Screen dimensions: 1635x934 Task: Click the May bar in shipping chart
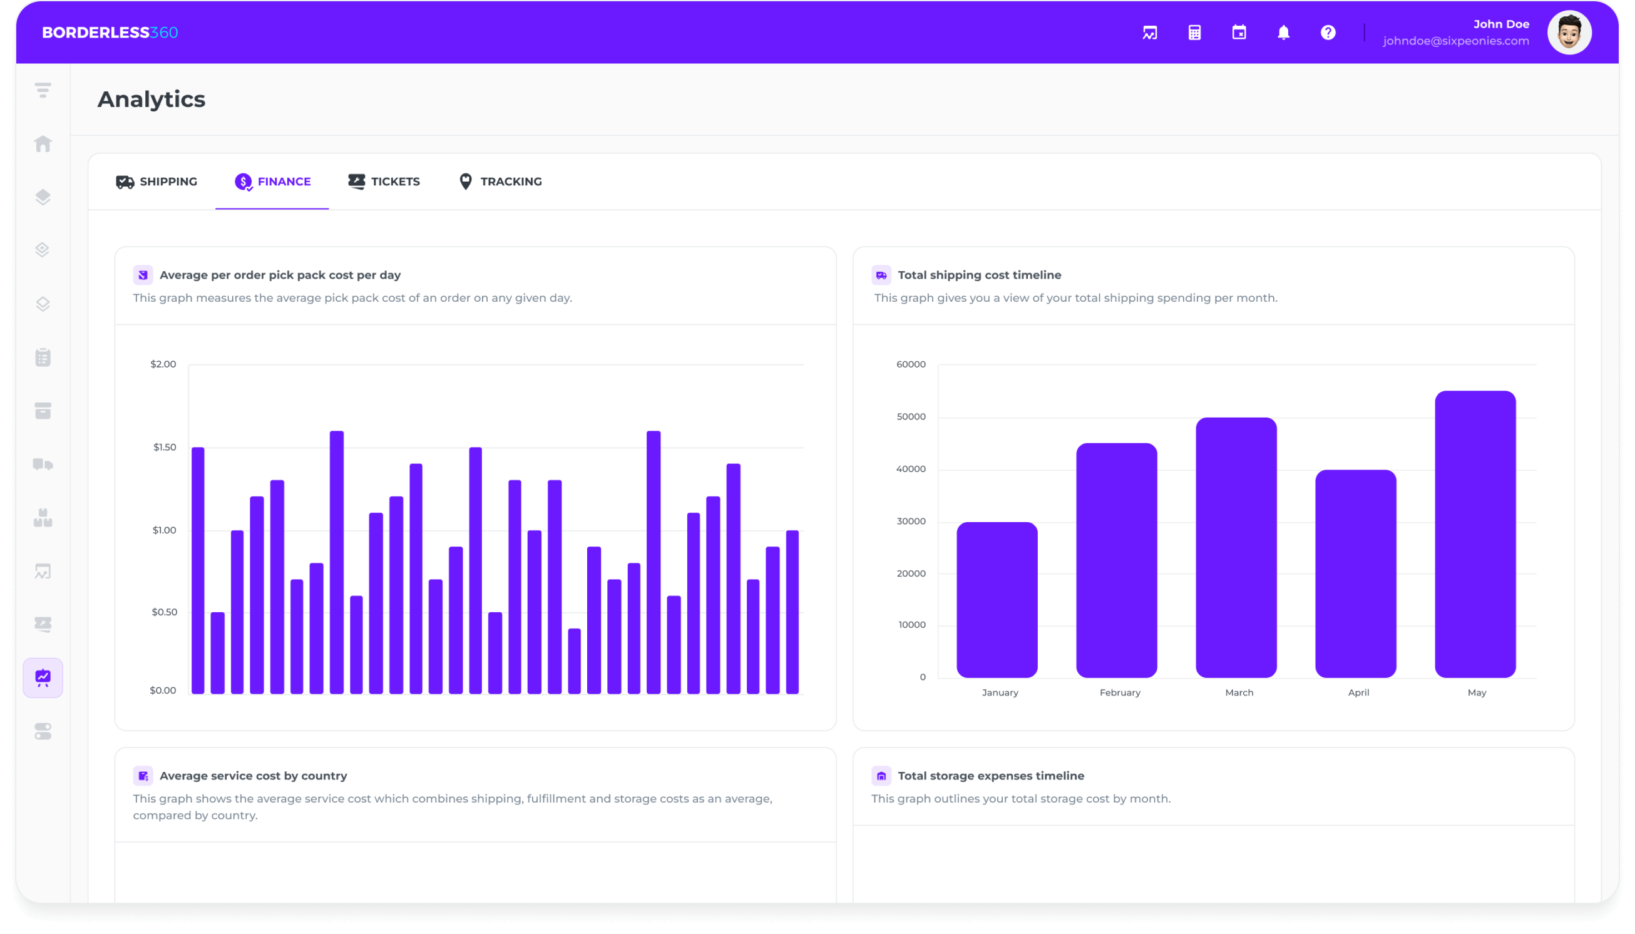click(x=1475, y=534)
